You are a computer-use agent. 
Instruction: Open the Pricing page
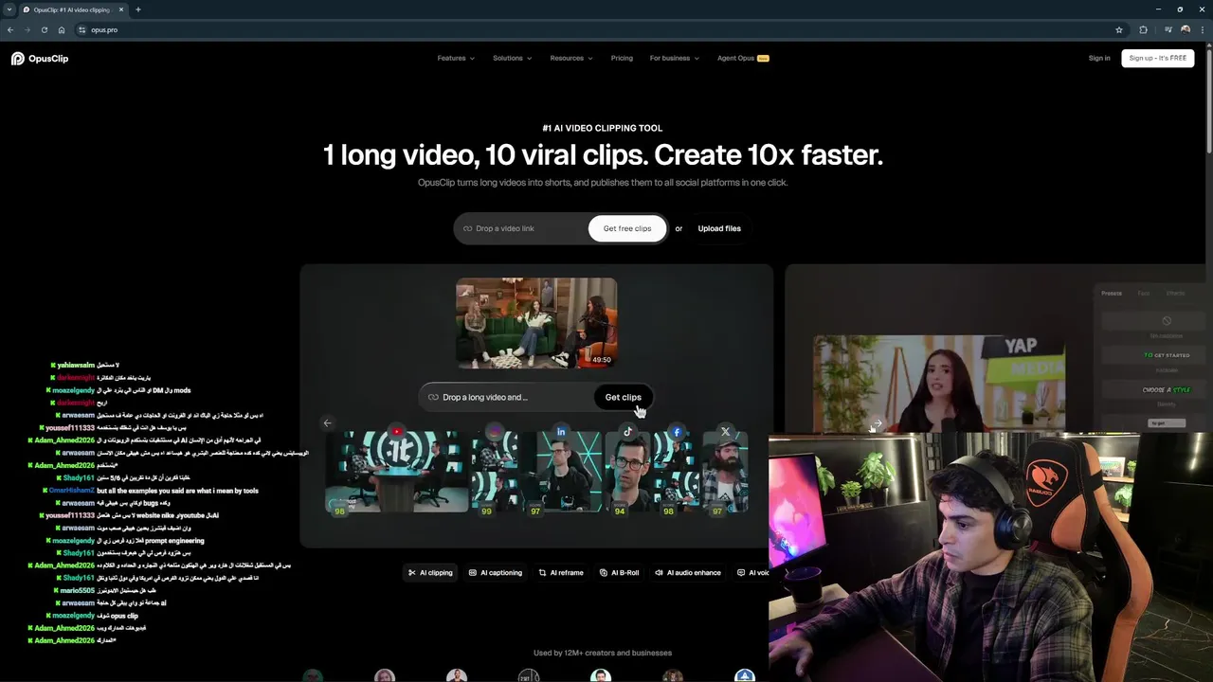(622, 58)
